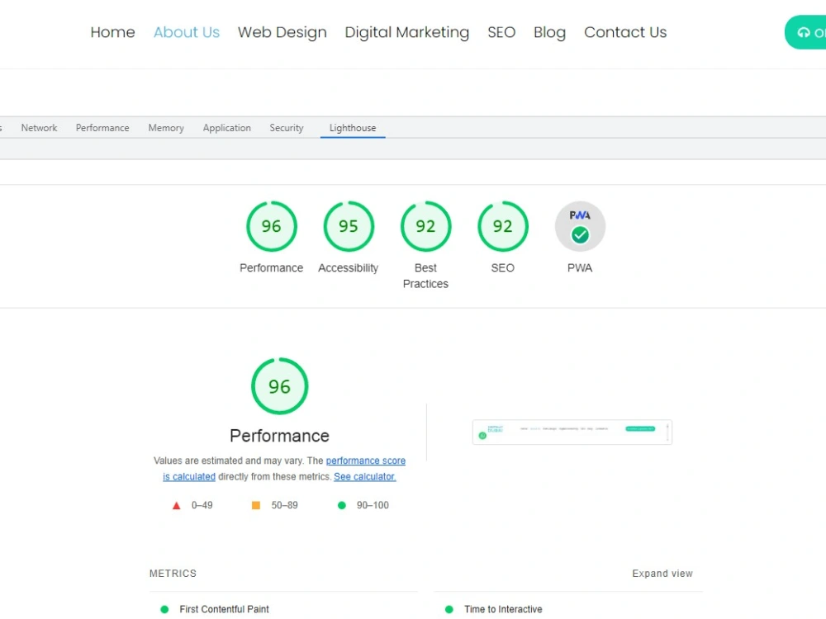Click the 96 Performance score gauge at top
The width and height of the screenshot is (826, 619).
[271, 226]
